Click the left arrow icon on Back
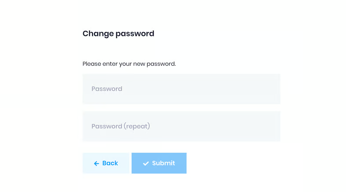This screenshot has width=346, height=192. tap(97, 164)
